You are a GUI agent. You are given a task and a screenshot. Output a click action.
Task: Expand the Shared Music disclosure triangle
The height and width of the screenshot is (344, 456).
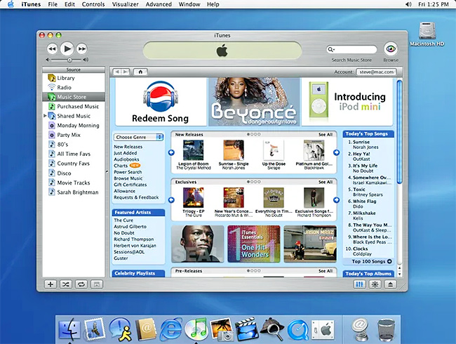click(x=45, y=116)
